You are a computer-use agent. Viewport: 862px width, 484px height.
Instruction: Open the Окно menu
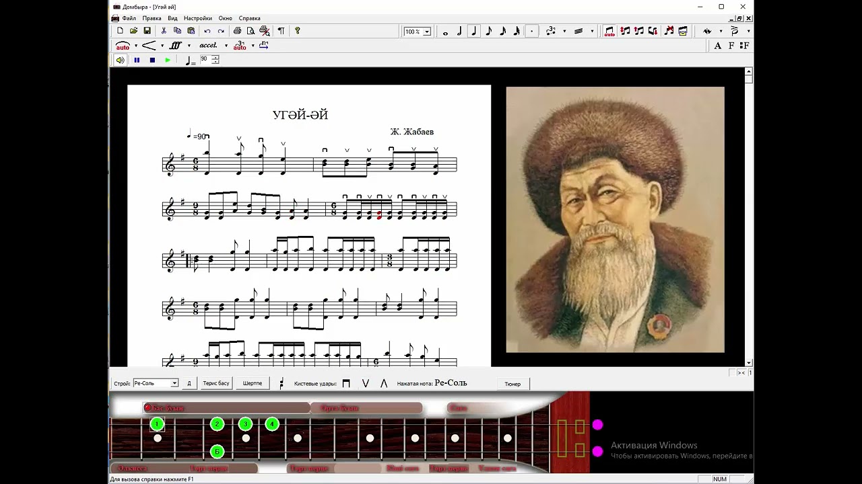[x=226, y=18]
